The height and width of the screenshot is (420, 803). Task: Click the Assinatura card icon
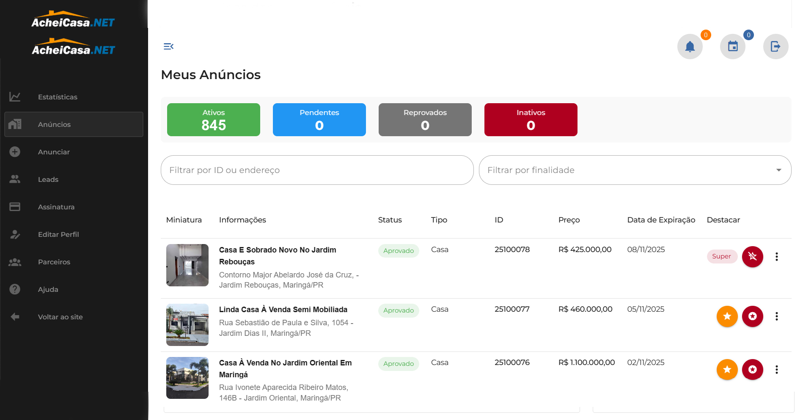[x=15, y=207]
